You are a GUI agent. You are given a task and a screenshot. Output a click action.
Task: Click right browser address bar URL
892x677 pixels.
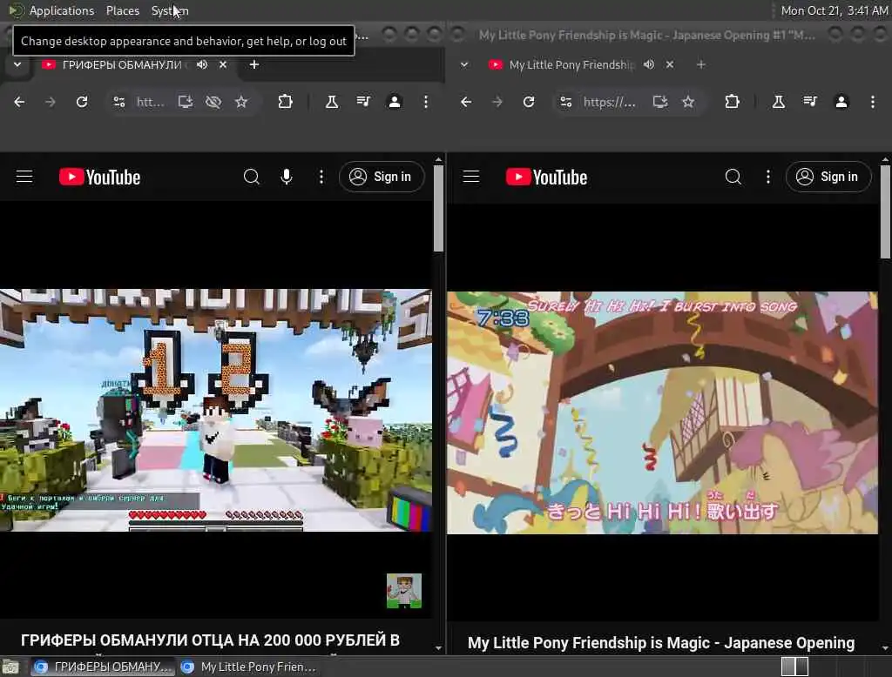pyautogui.click(x=609, y=102)
